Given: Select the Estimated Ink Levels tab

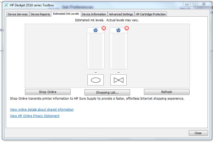Looking at the screenshot, I should (x=66, y=14).
